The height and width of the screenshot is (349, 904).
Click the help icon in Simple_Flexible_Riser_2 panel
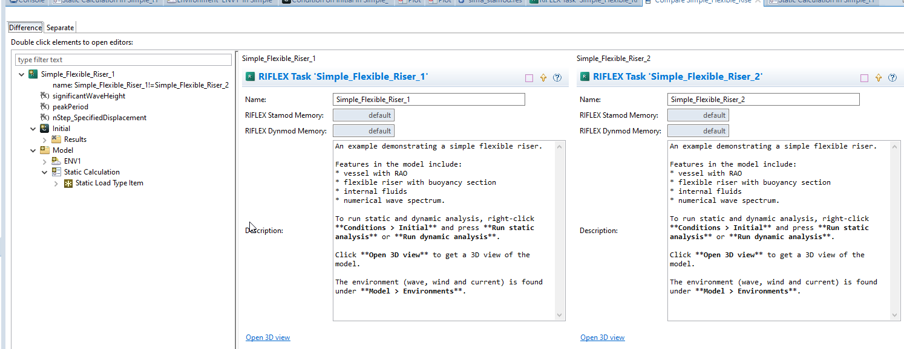click(892, 77)
